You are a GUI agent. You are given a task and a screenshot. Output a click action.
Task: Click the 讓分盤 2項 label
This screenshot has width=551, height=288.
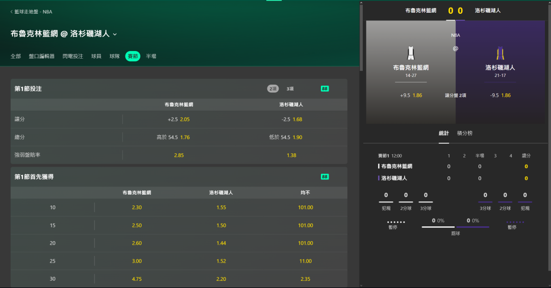pos(456,95)
